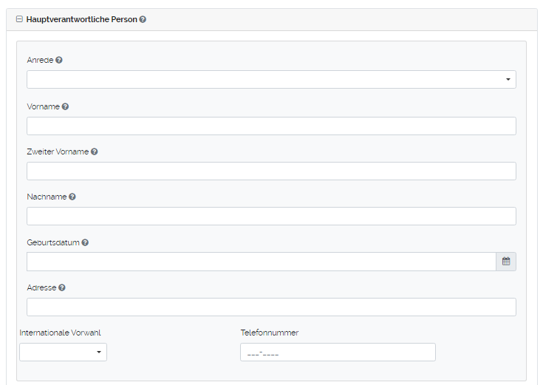Click the Telefonnummer input field
This screenshot has height=385, width=543.
338,352
